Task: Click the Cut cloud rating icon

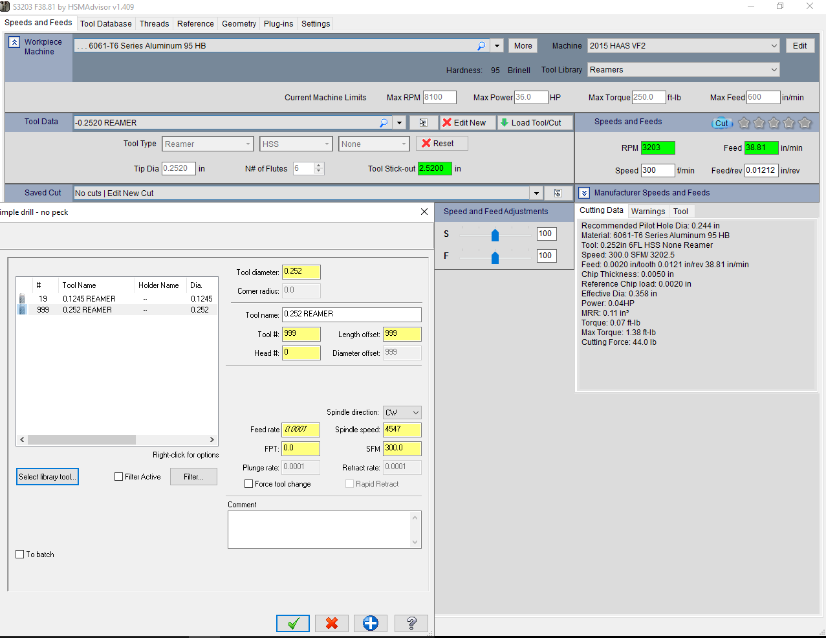Action: tap(721, 123)
